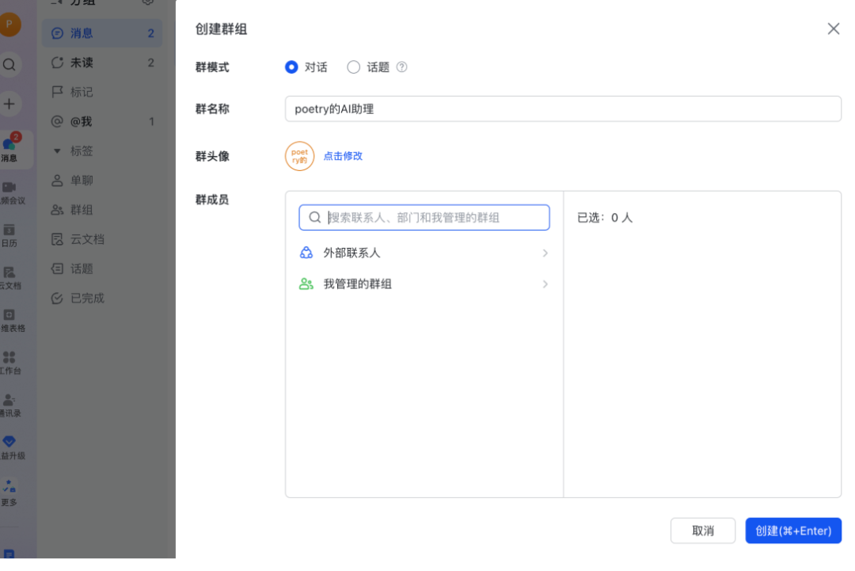This screenshot has height=571, width=855.
Task: Select the 话题 group mode radio button
Action: coord(353,67)
